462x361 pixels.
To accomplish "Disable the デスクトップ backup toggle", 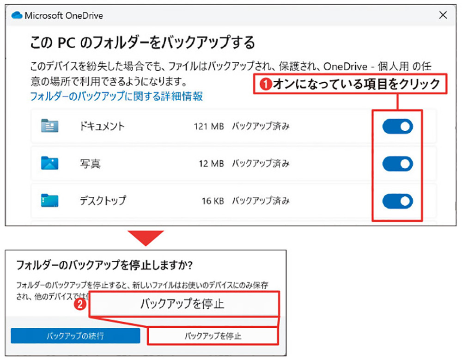I will click(x=397, y=201).
